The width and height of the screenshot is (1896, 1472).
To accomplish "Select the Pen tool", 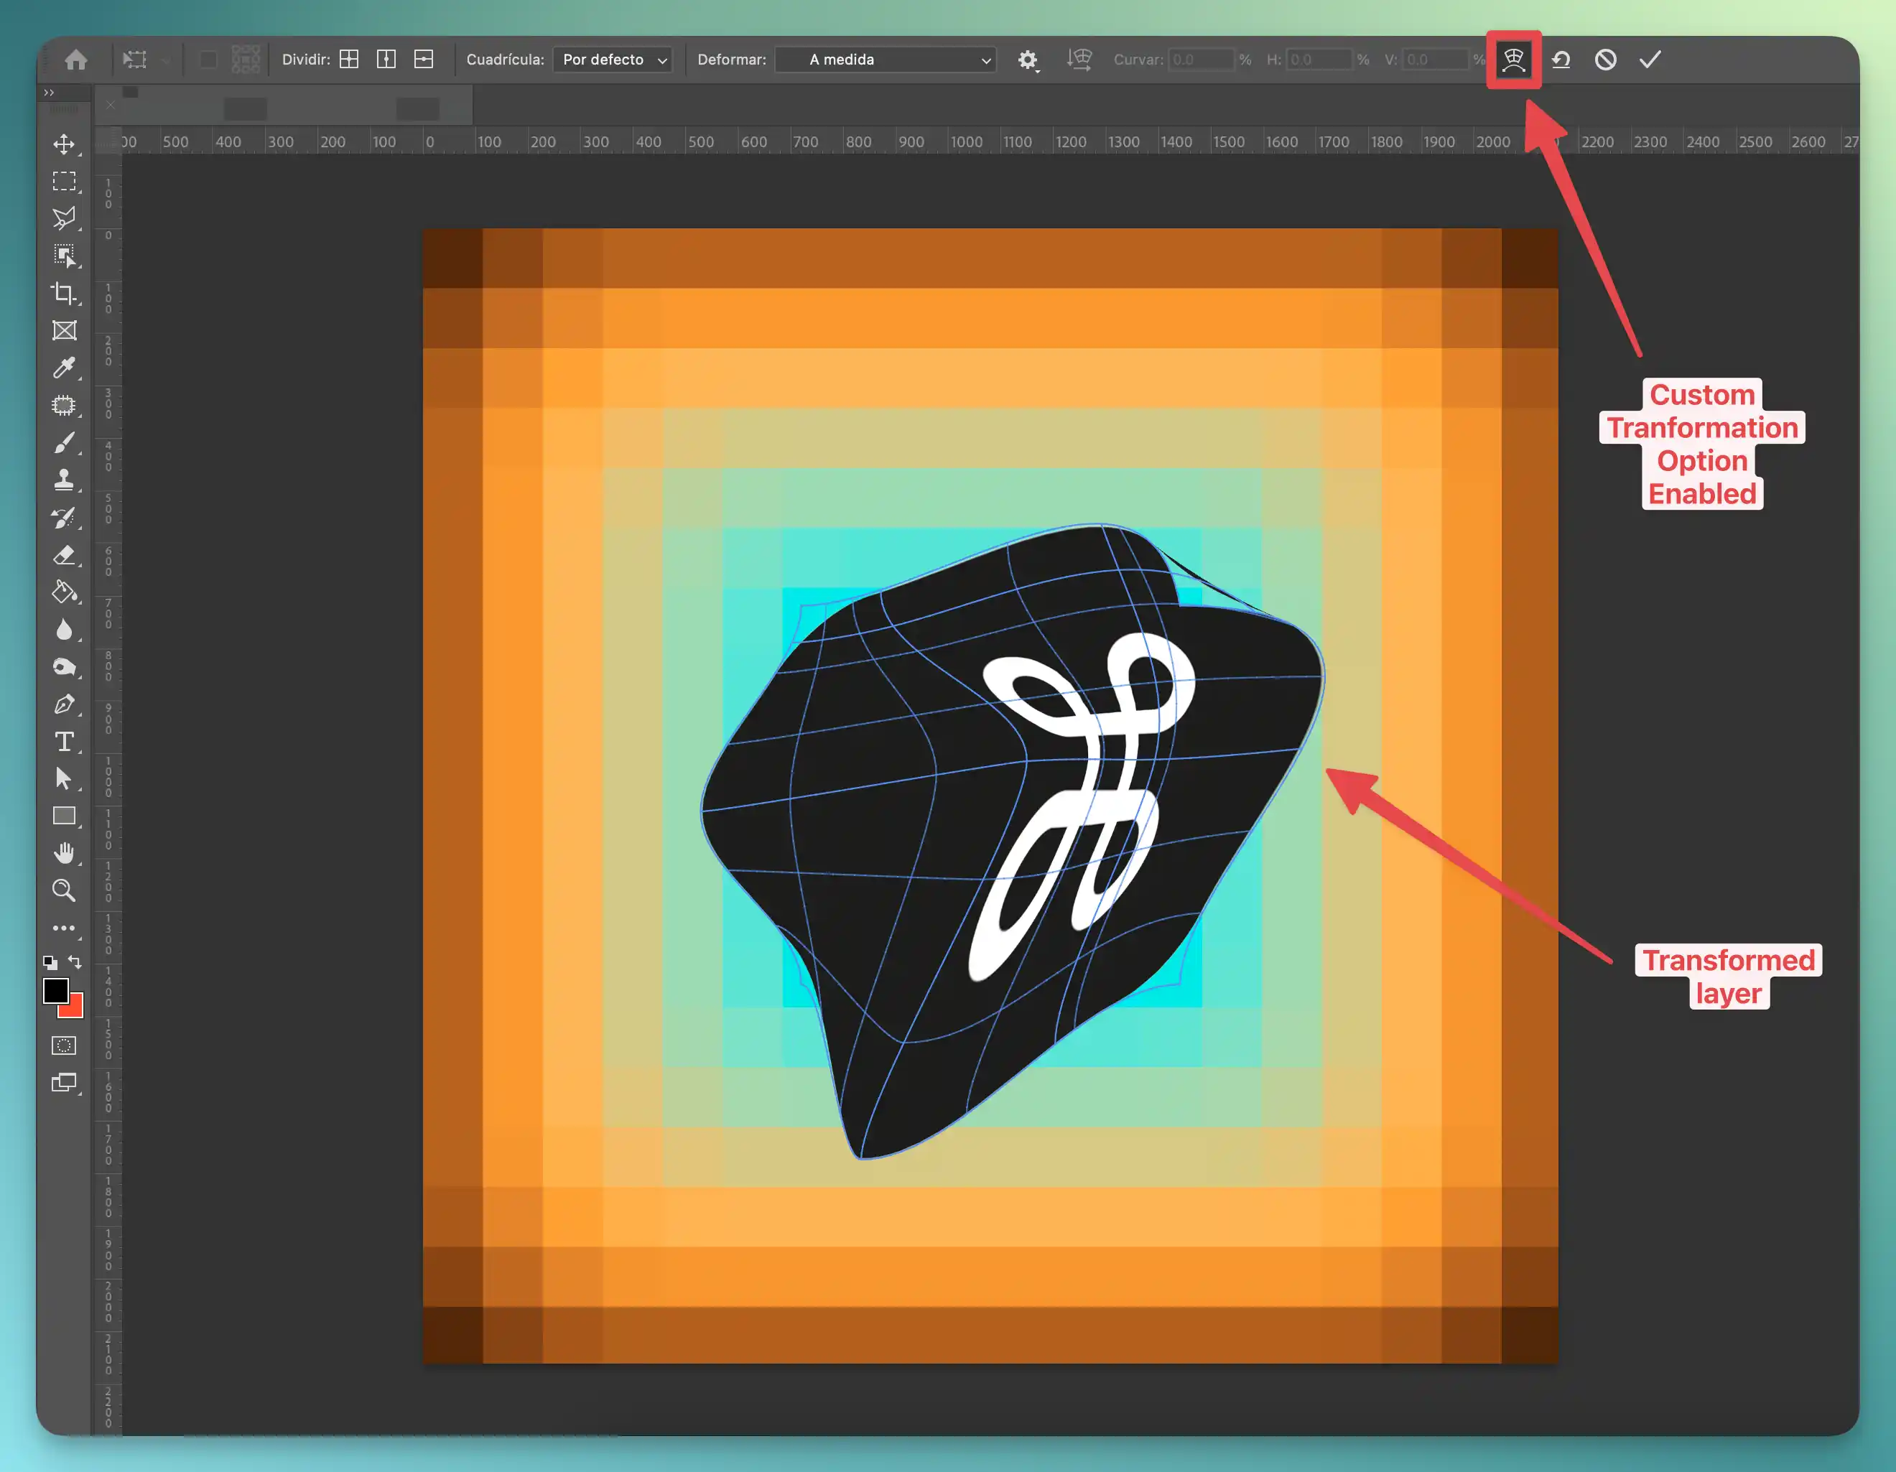I will pyautogui.click(x=64, y=704).
